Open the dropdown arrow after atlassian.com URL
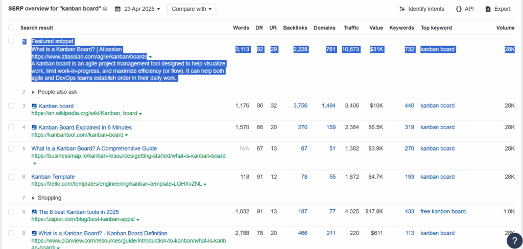 (150, 57)
